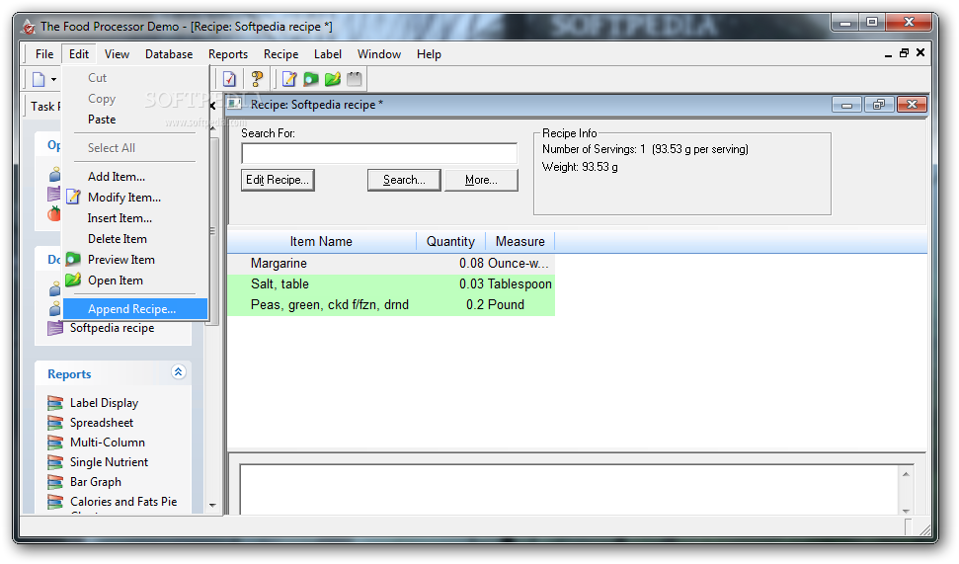Screen dimensions: 959x564
Task: Click the Modify Item pencil icon in Edit menu
Action: 73,197
